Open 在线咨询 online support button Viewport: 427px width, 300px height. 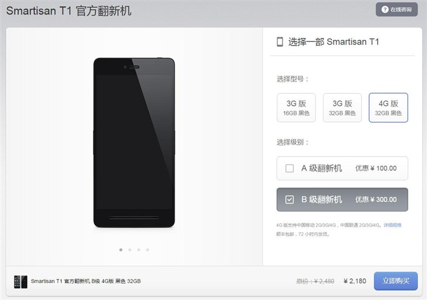click(x=397, y=9)
